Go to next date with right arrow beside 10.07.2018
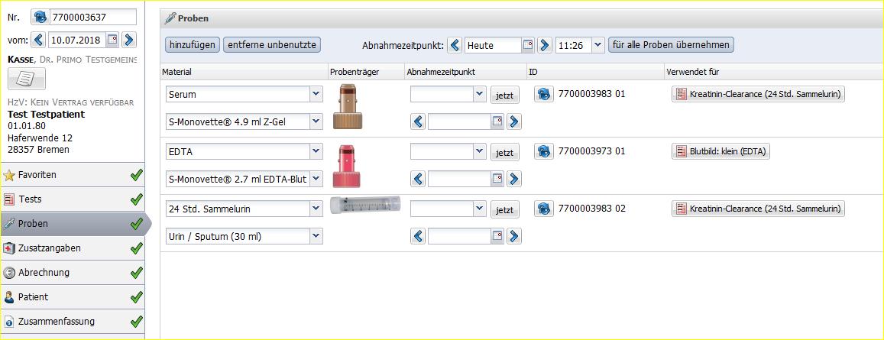 coord(129,40)
